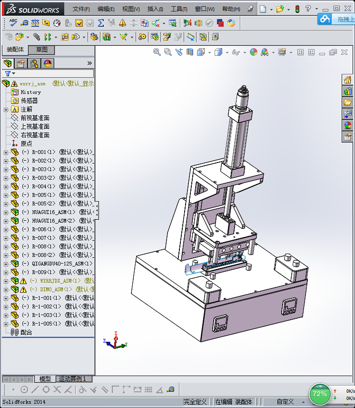Launch the Compare Documents icon
This screenshot has height=408, width=355.
[x=144, y=23]
